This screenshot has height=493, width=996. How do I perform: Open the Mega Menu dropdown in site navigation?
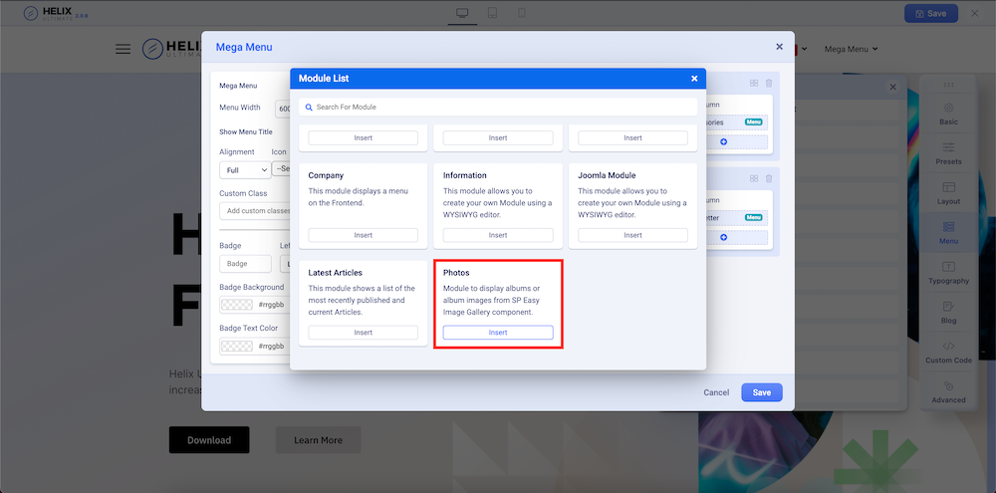pos(852,49)
